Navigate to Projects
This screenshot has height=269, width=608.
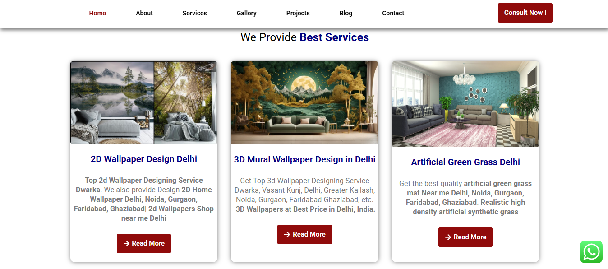pos(298,13)
